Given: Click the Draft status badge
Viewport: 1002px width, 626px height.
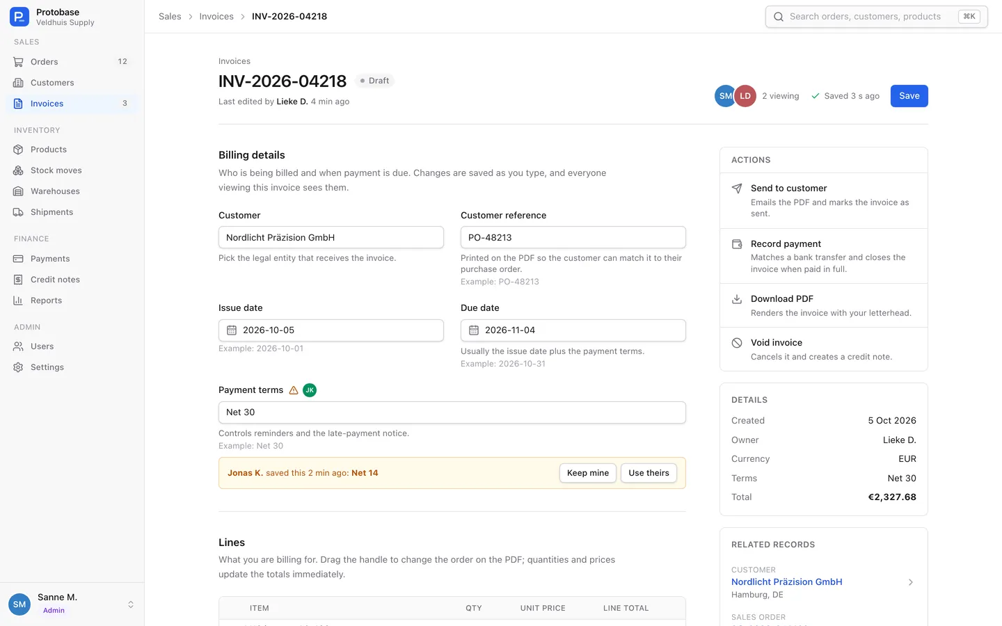Looking at the screenshot, I should 375,81.
